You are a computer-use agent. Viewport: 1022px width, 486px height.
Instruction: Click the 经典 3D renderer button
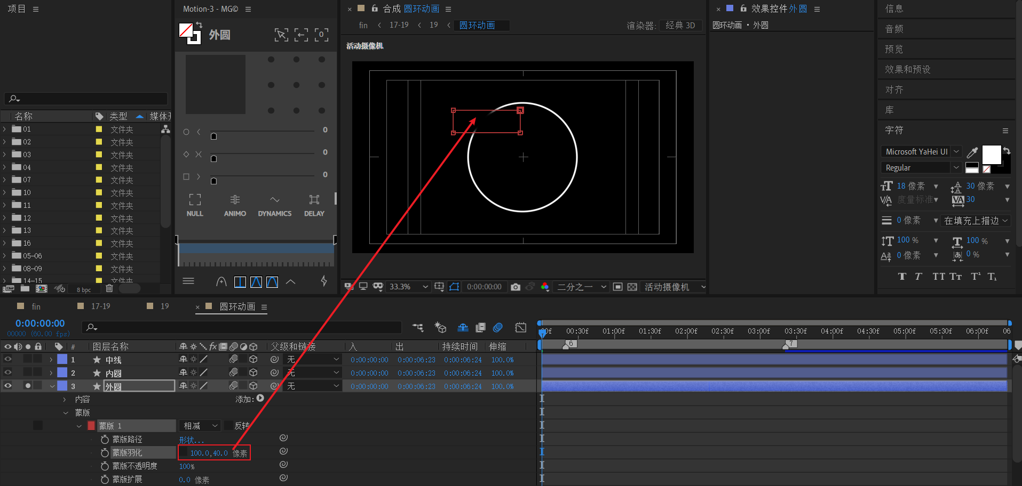click(680, 25)
